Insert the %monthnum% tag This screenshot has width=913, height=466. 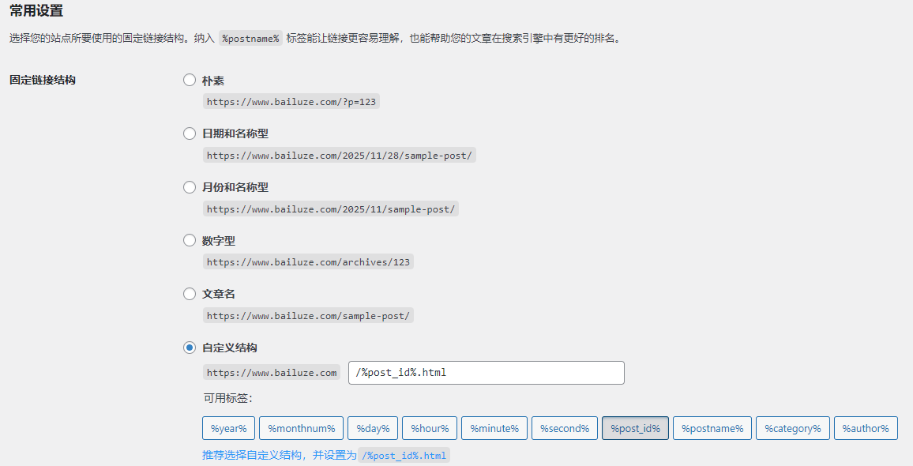[x=301, y=428]
